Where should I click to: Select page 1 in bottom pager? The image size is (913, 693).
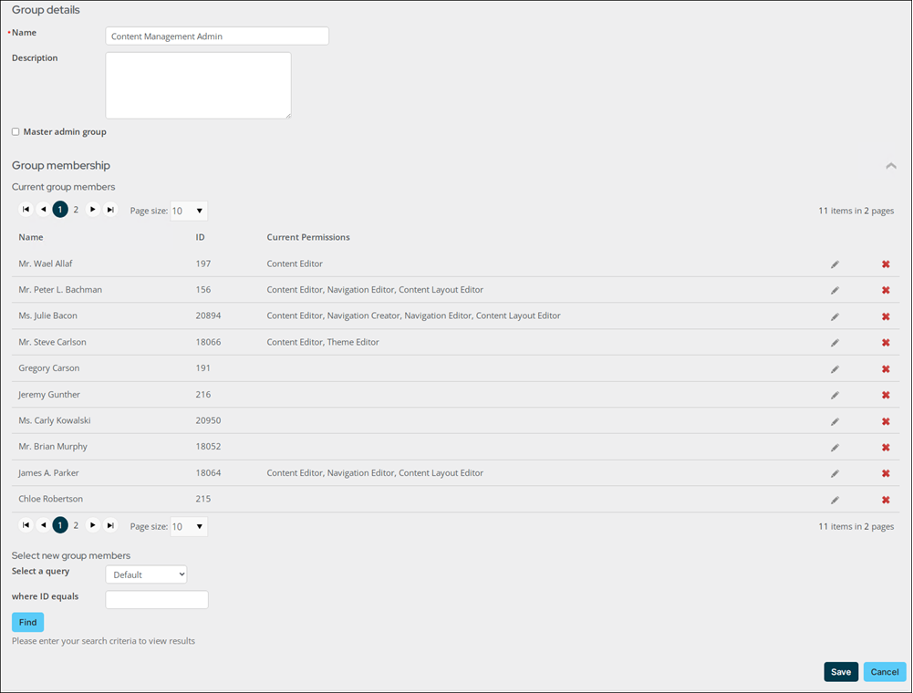(60, 525)
